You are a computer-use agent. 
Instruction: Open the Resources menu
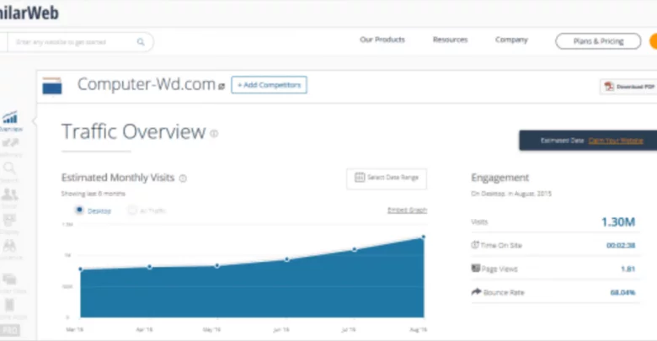[x=450, y=40]
